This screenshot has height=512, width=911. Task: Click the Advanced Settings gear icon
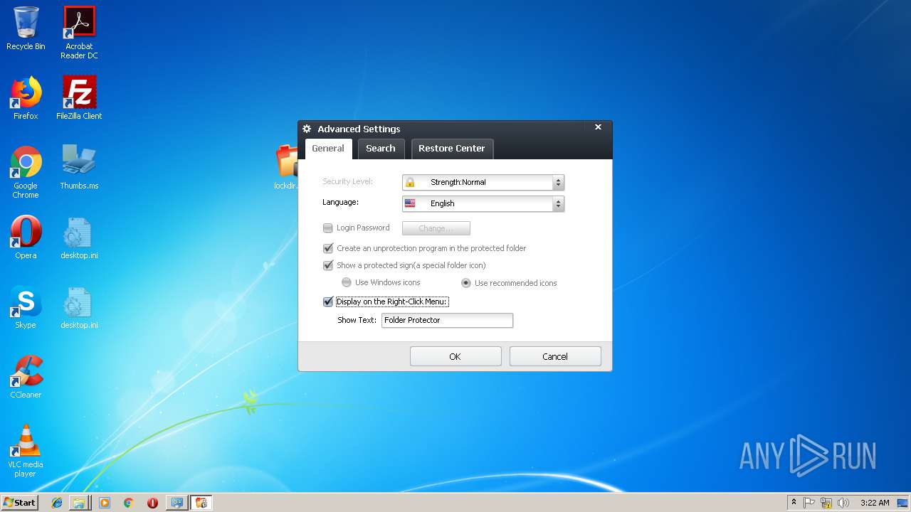307,129
